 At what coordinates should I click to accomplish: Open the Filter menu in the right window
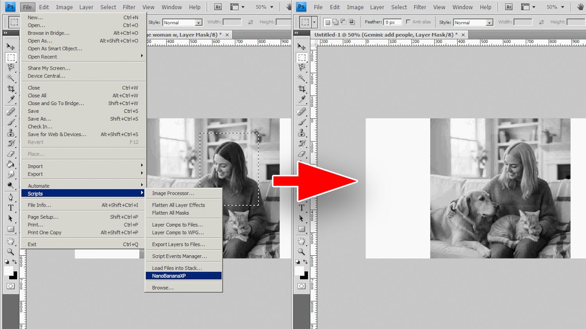pos(420,7)
